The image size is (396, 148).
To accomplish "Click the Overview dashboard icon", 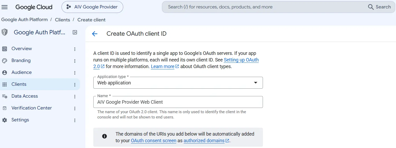I will coord(5,49).
